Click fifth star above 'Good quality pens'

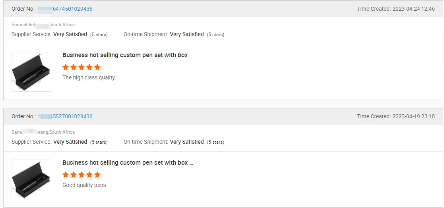[97, 175]
